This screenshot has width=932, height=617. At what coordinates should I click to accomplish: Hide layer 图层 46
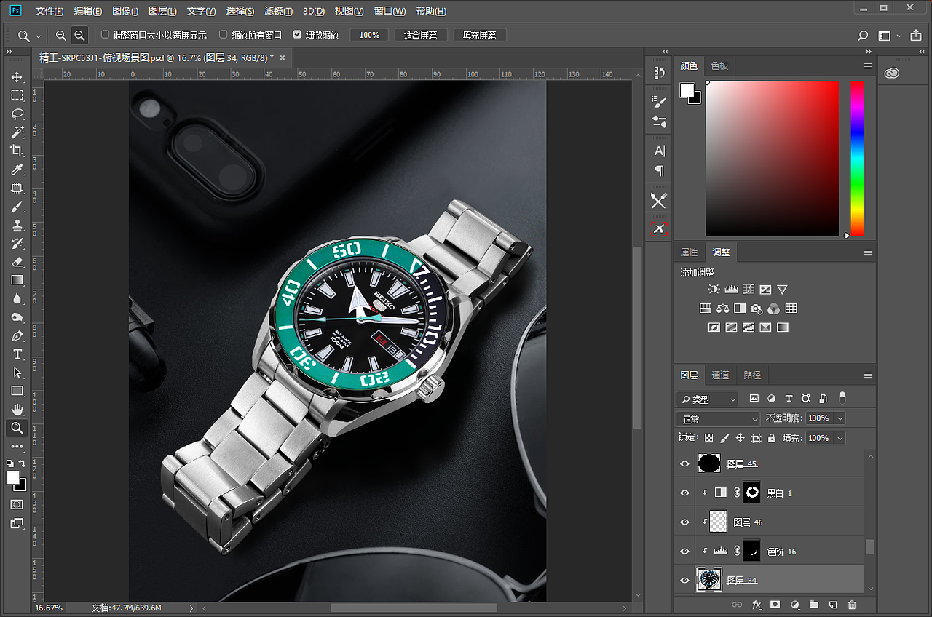(x=684, y=522)
